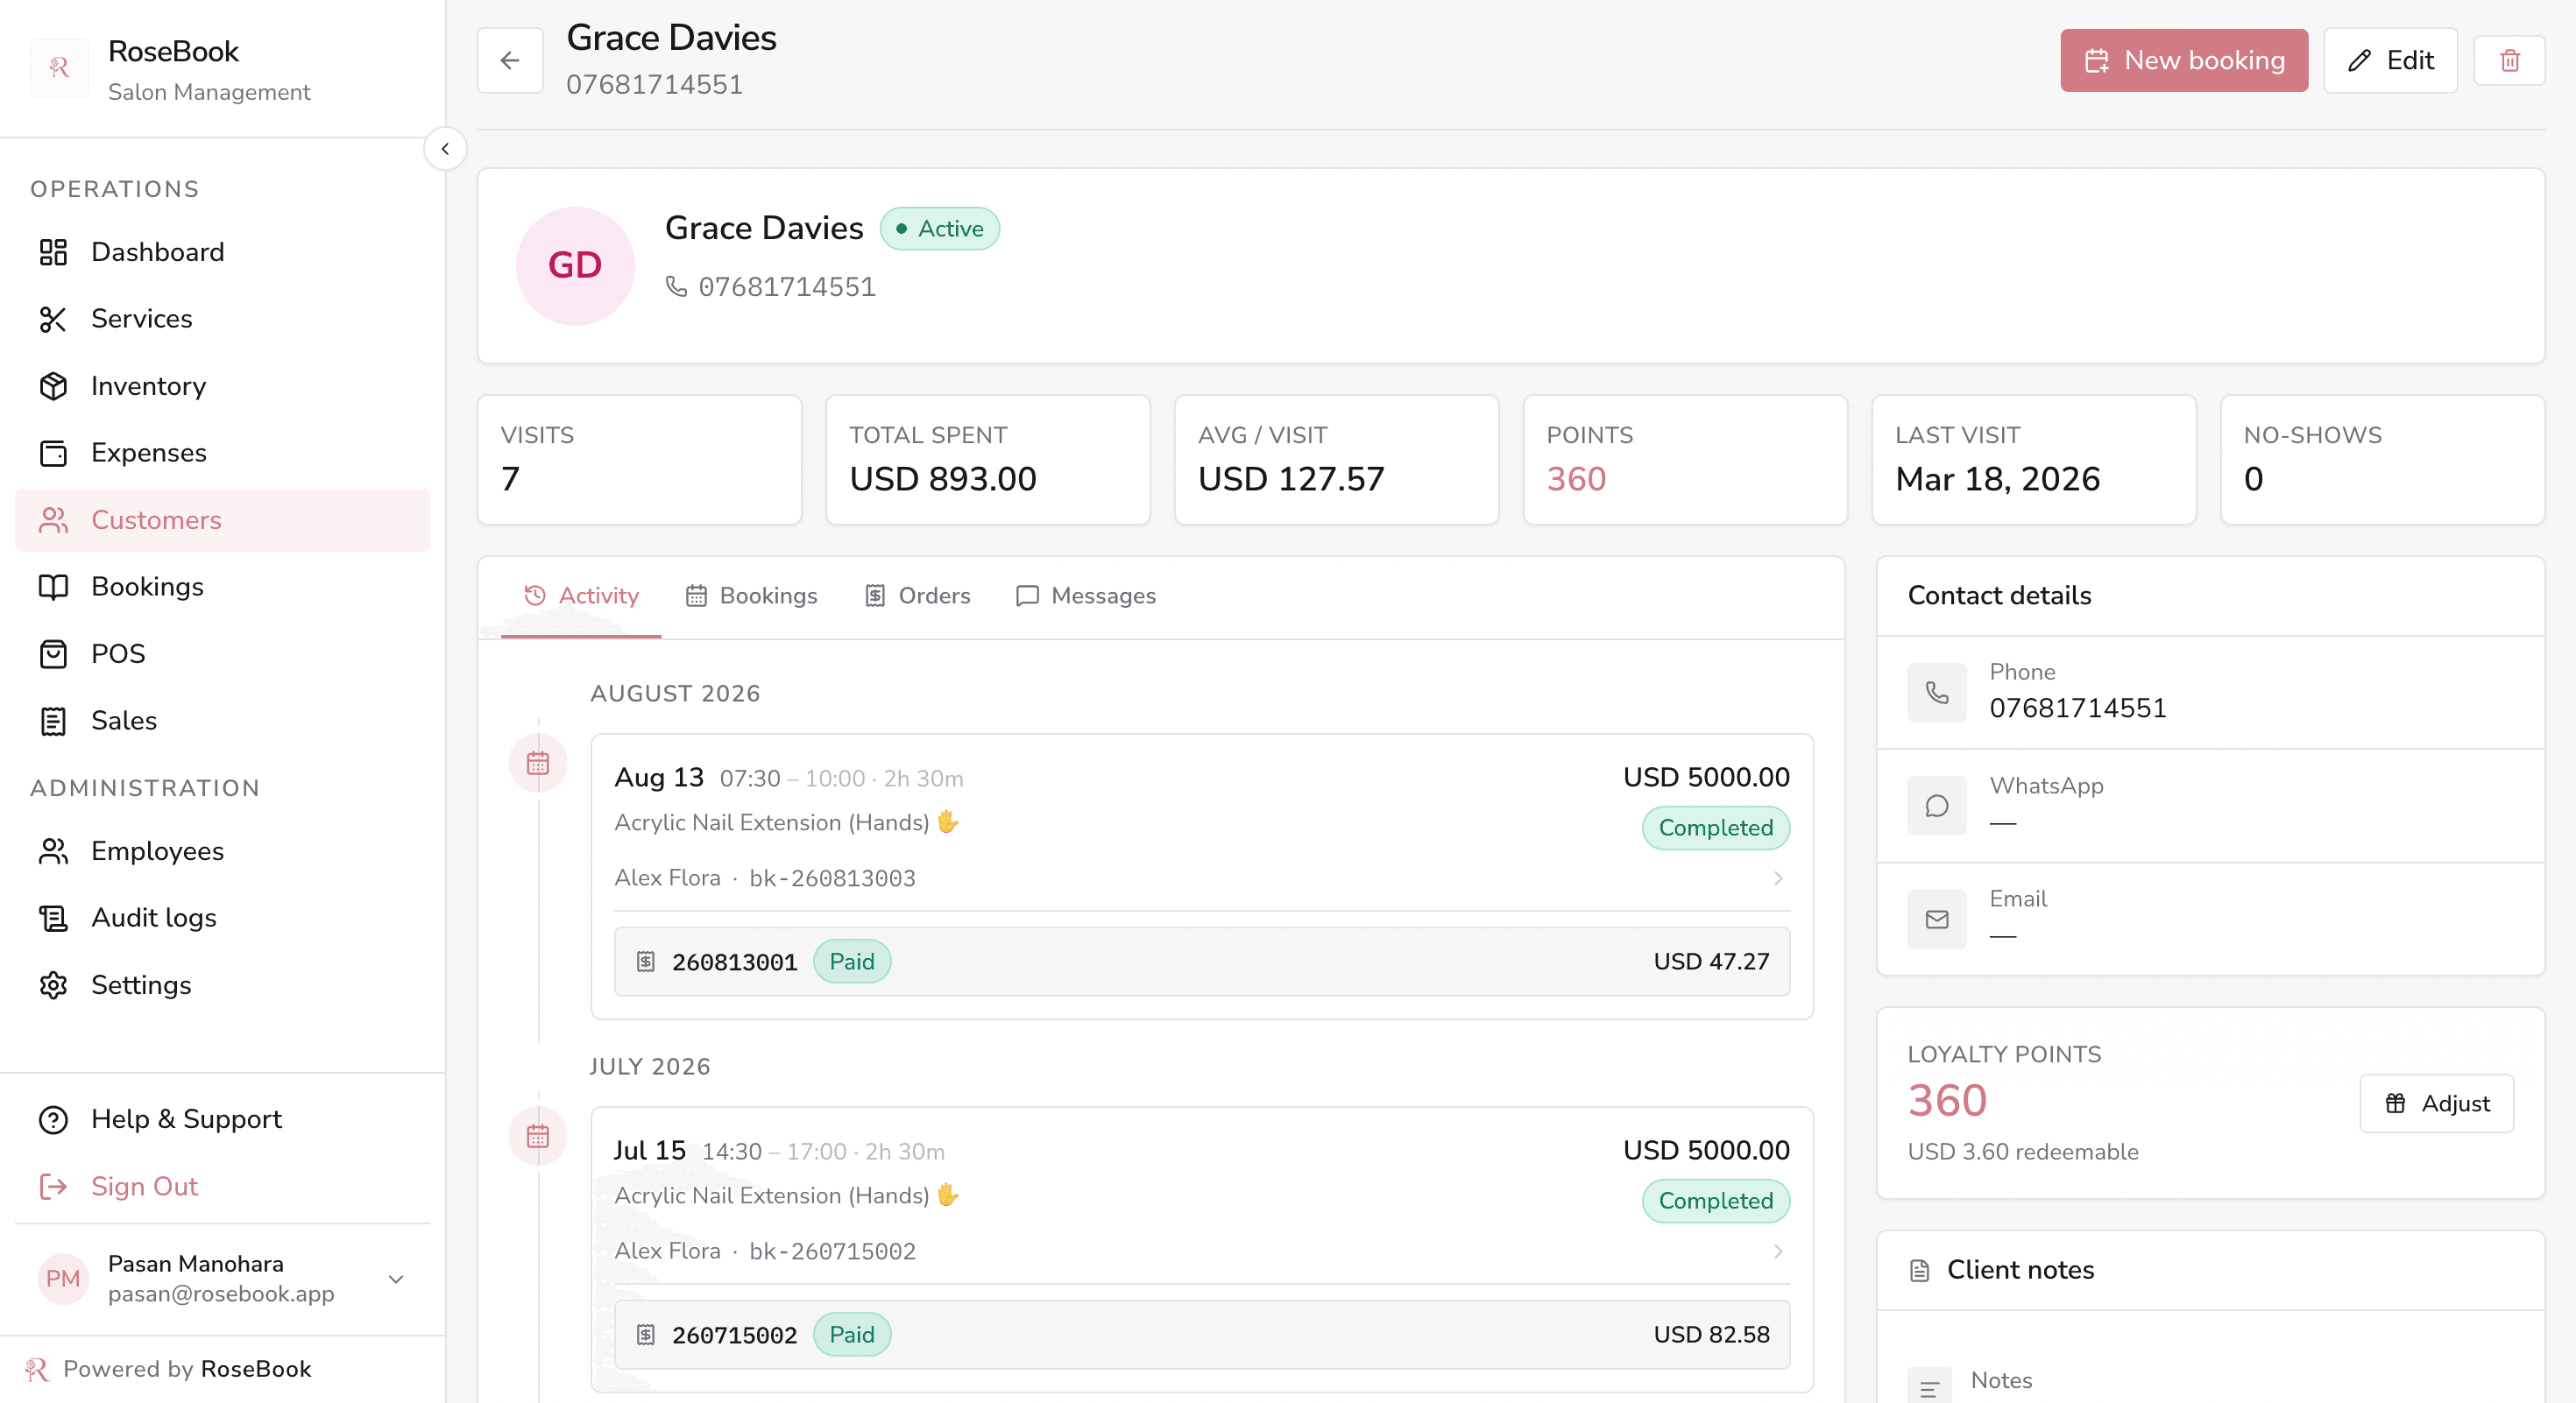
Task: Open the Customers section
Action: 222,519
